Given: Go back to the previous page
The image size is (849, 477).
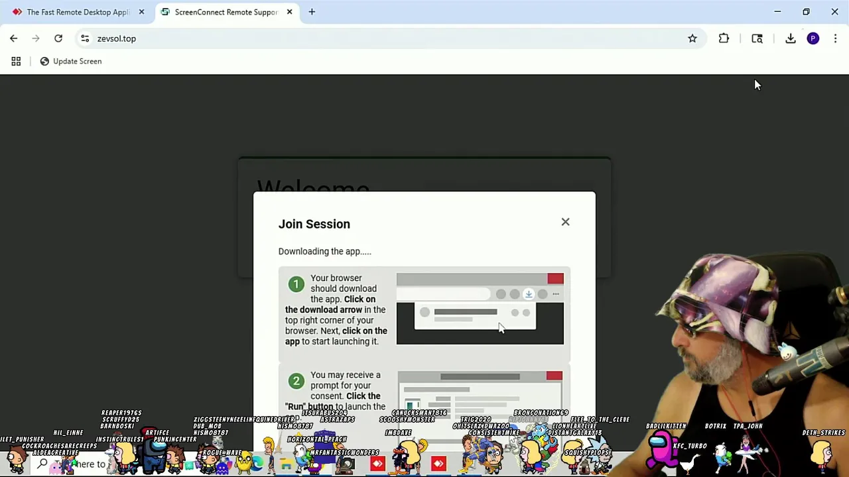Looking at the screenshot, I should pos(13,38).
